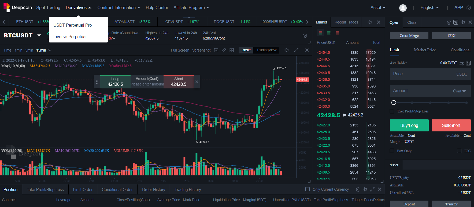Open the Asset dropdown

(378, 8)
